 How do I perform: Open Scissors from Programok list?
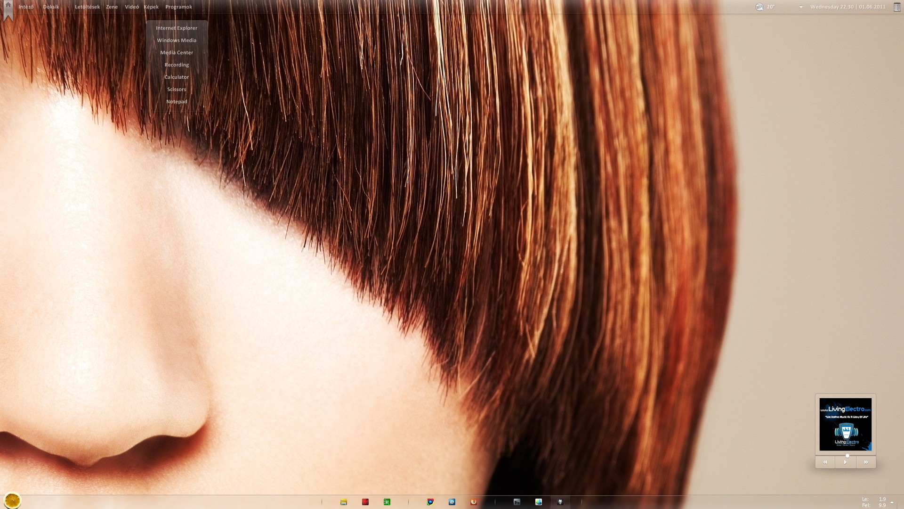pyautogui.click(x=177, y=90)
